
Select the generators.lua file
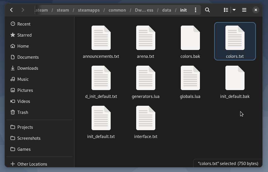coord(145,82)
